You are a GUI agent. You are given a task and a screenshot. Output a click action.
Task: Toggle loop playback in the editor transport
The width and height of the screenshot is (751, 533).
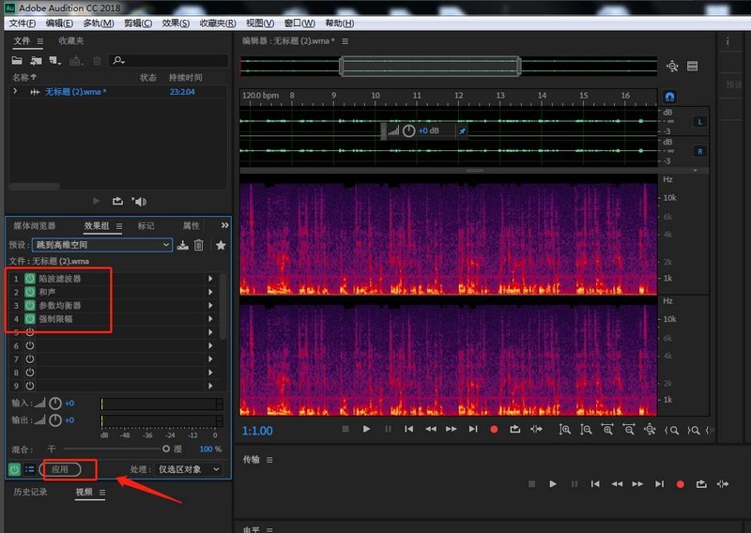(x=515, y=429)
